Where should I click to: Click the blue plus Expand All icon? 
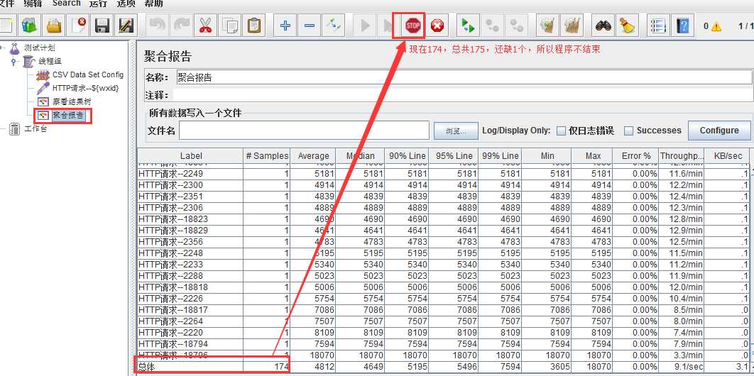click(x=285, y=26)
